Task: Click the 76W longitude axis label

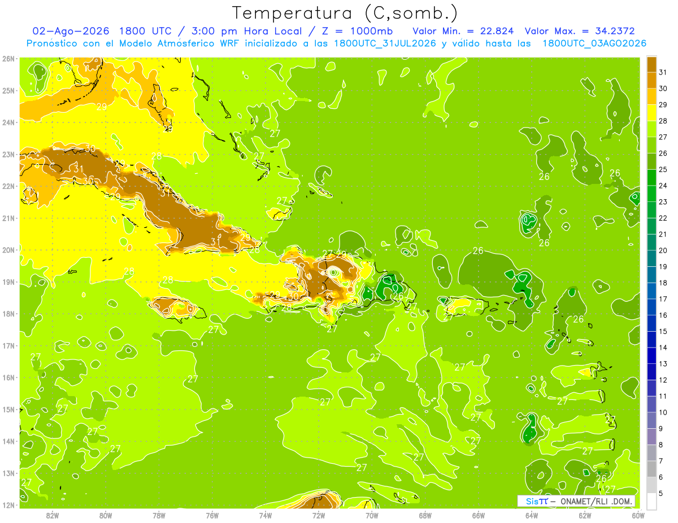Action: point(212,515)
